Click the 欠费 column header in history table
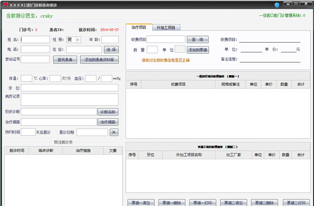314x206 pixels. click(113, 151)
